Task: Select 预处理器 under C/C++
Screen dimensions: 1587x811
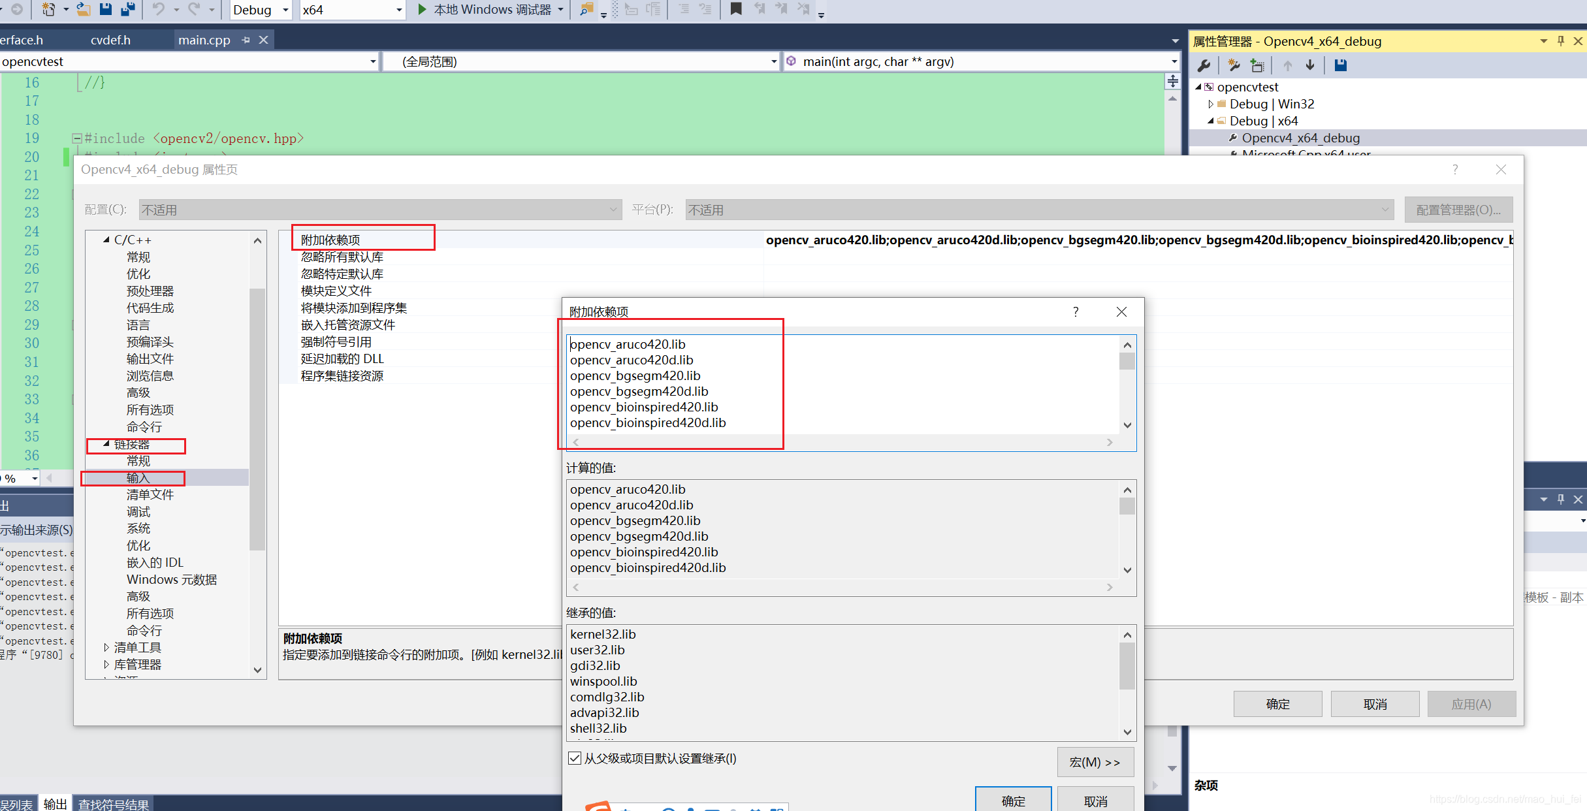Action: tap(150, 291)
